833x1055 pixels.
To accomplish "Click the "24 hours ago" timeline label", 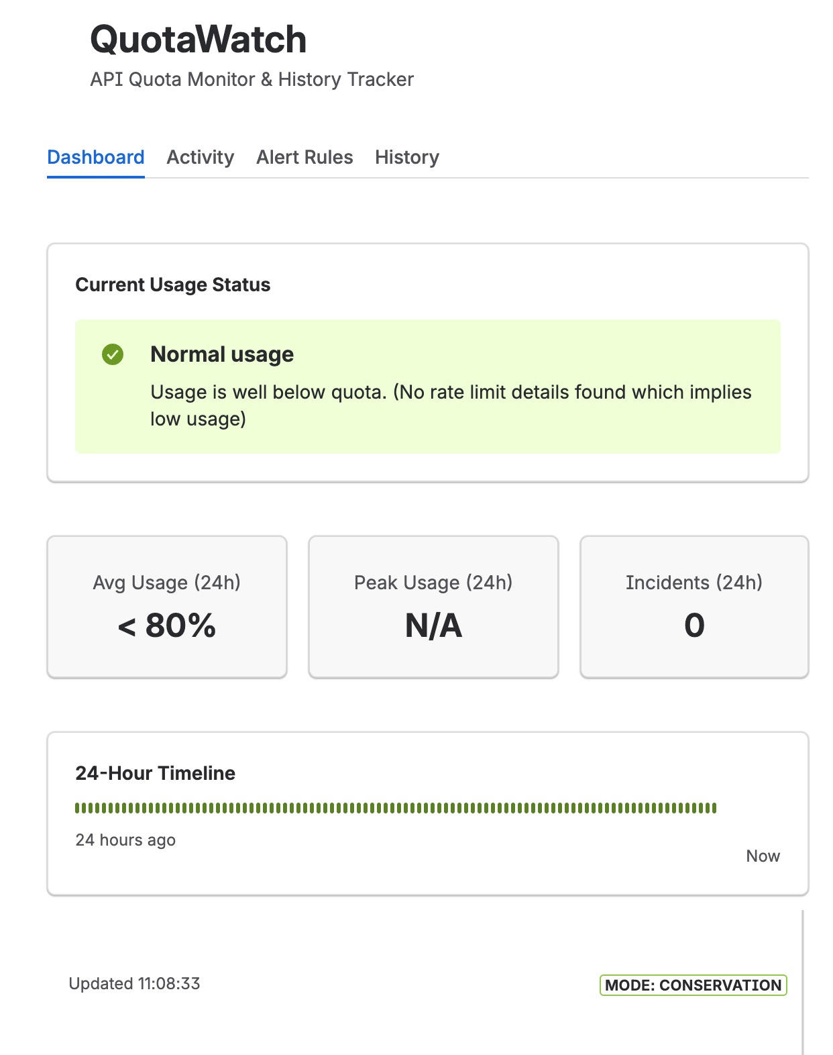I will point(125,840).
